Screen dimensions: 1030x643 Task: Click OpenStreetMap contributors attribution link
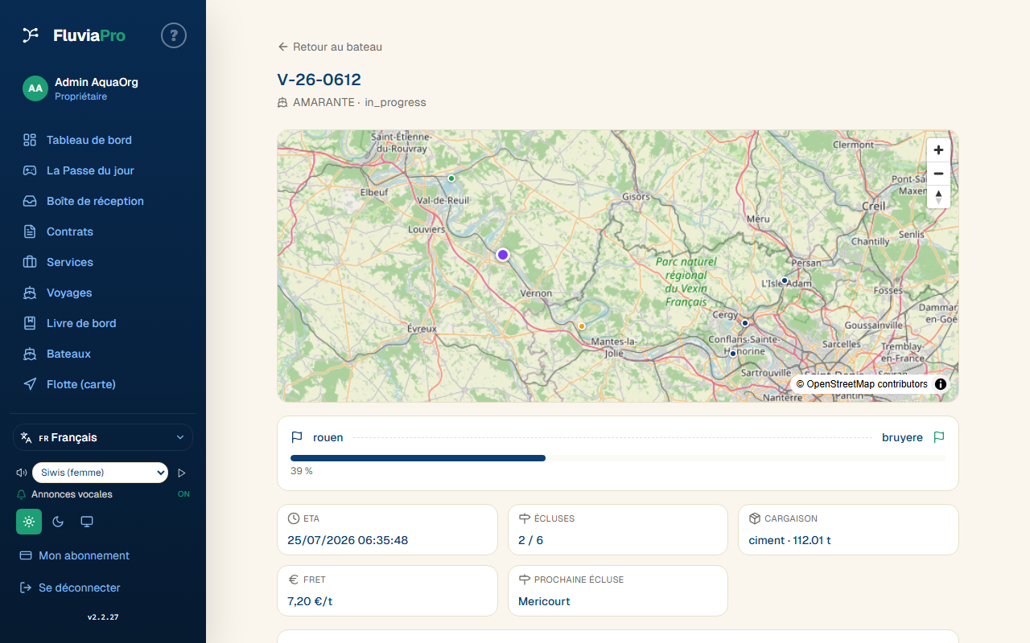[x=862, y=384]
